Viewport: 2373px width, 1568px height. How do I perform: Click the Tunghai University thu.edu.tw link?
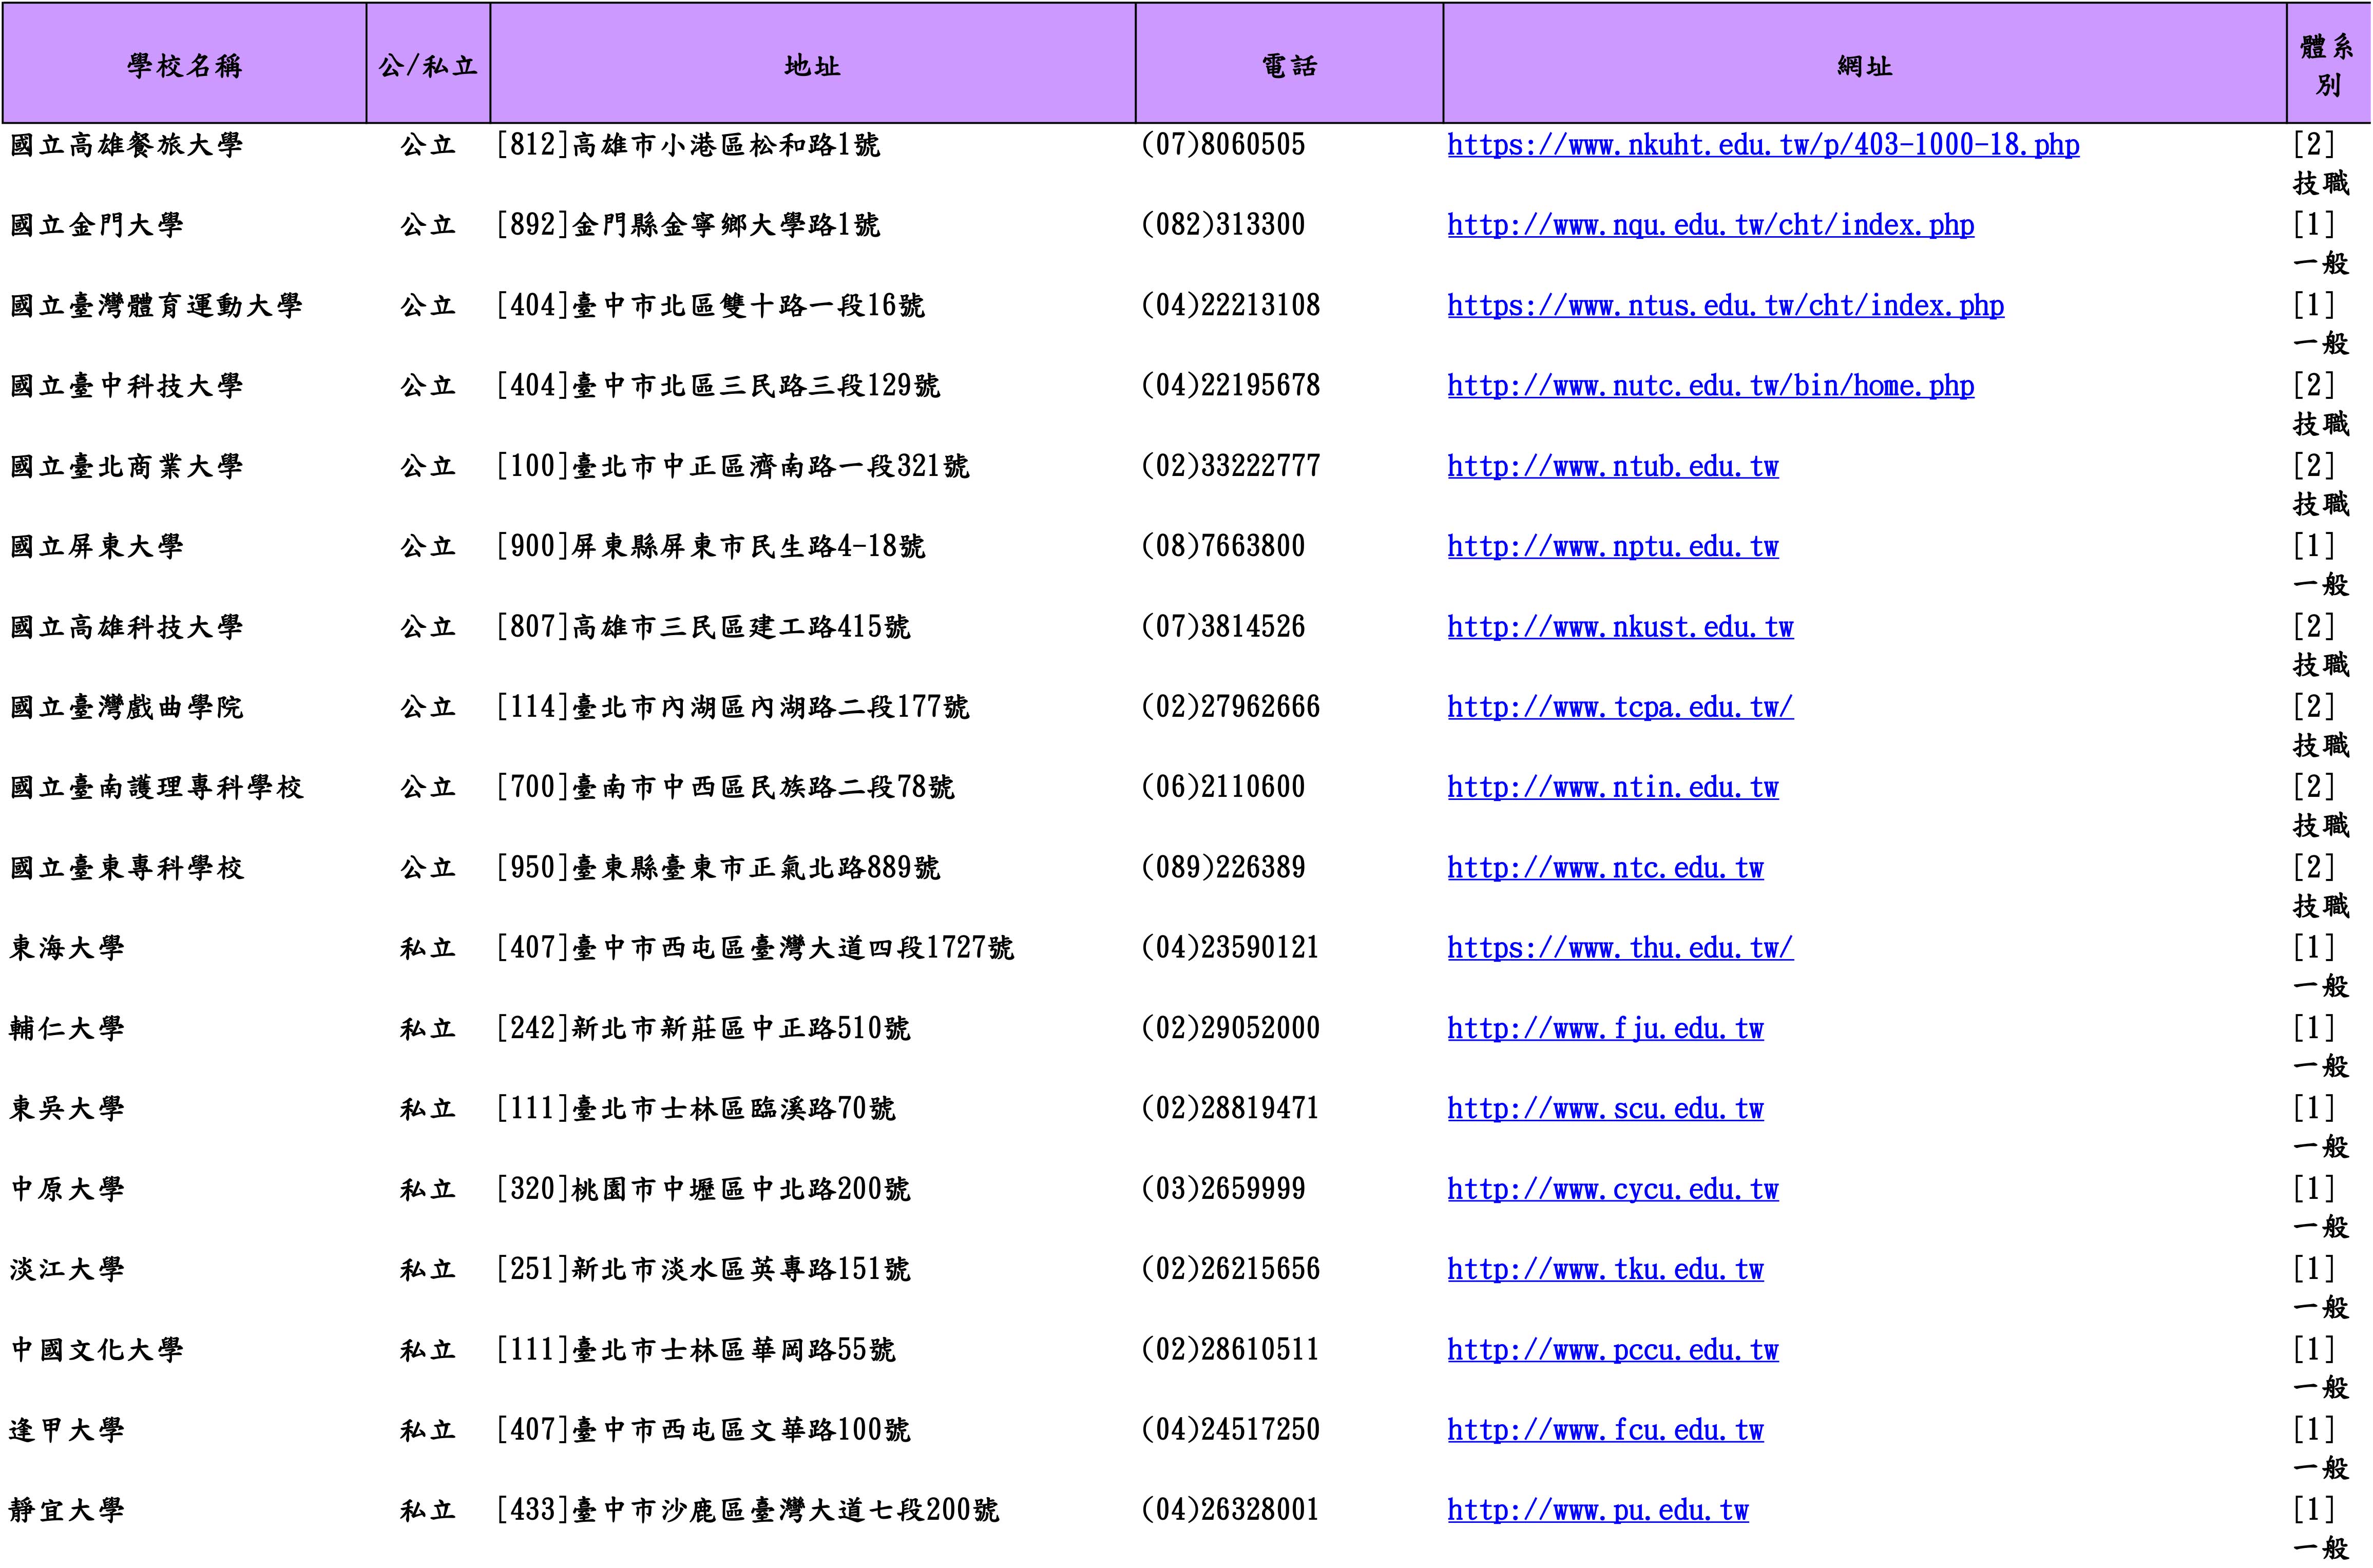(1619, 948)
